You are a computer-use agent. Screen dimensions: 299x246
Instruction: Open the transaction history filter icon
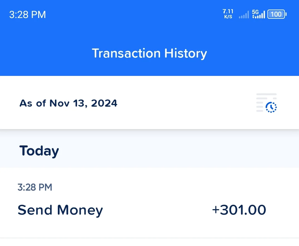(x=266, y=103)
